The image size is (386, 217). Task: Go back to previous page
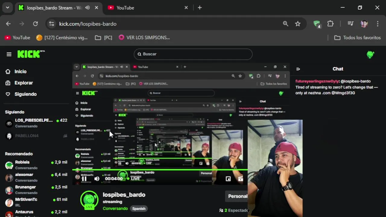coord(8,24)
